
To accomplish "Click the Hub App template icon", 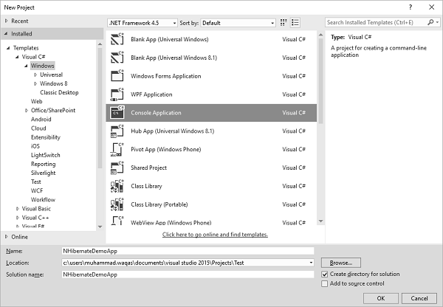I will pyautogui.click(x=117, y=131).
